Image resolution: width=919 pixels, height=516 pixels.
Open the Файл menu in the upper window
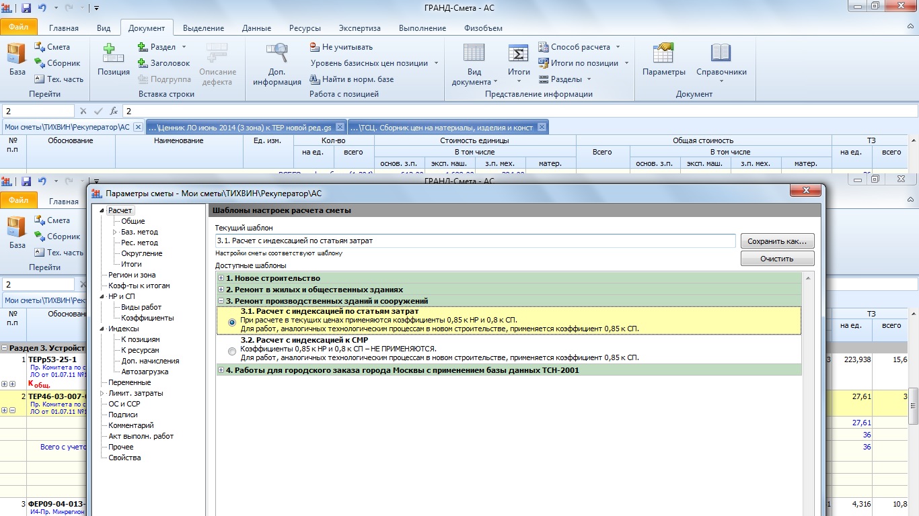tap(18, 28)
